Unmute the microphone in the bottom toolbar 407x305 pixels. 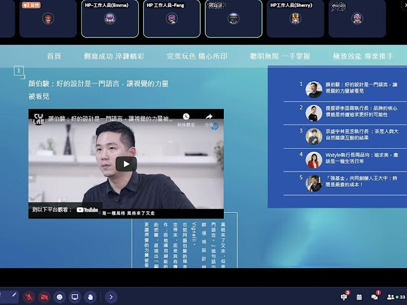click(x=29, y=297)
